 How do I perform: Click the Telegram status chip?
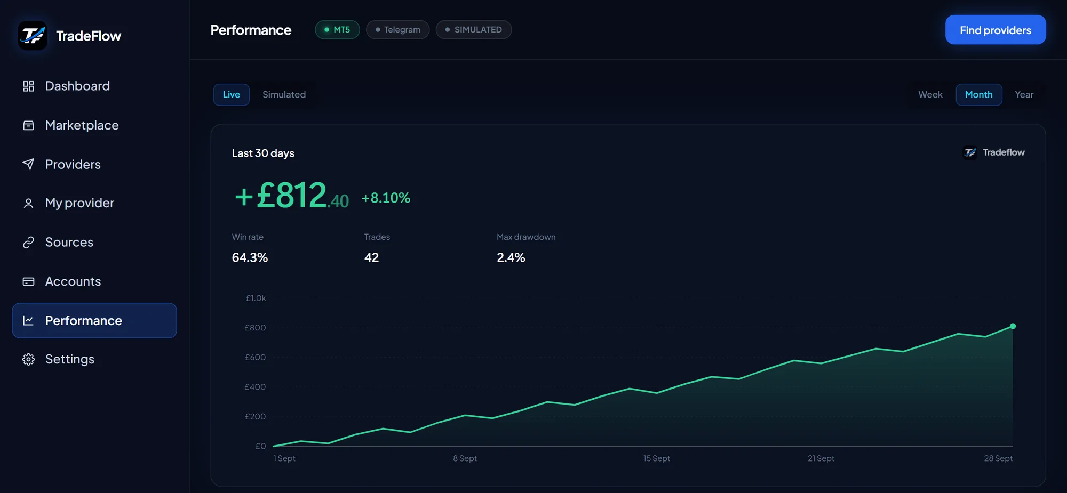[398, 30]
